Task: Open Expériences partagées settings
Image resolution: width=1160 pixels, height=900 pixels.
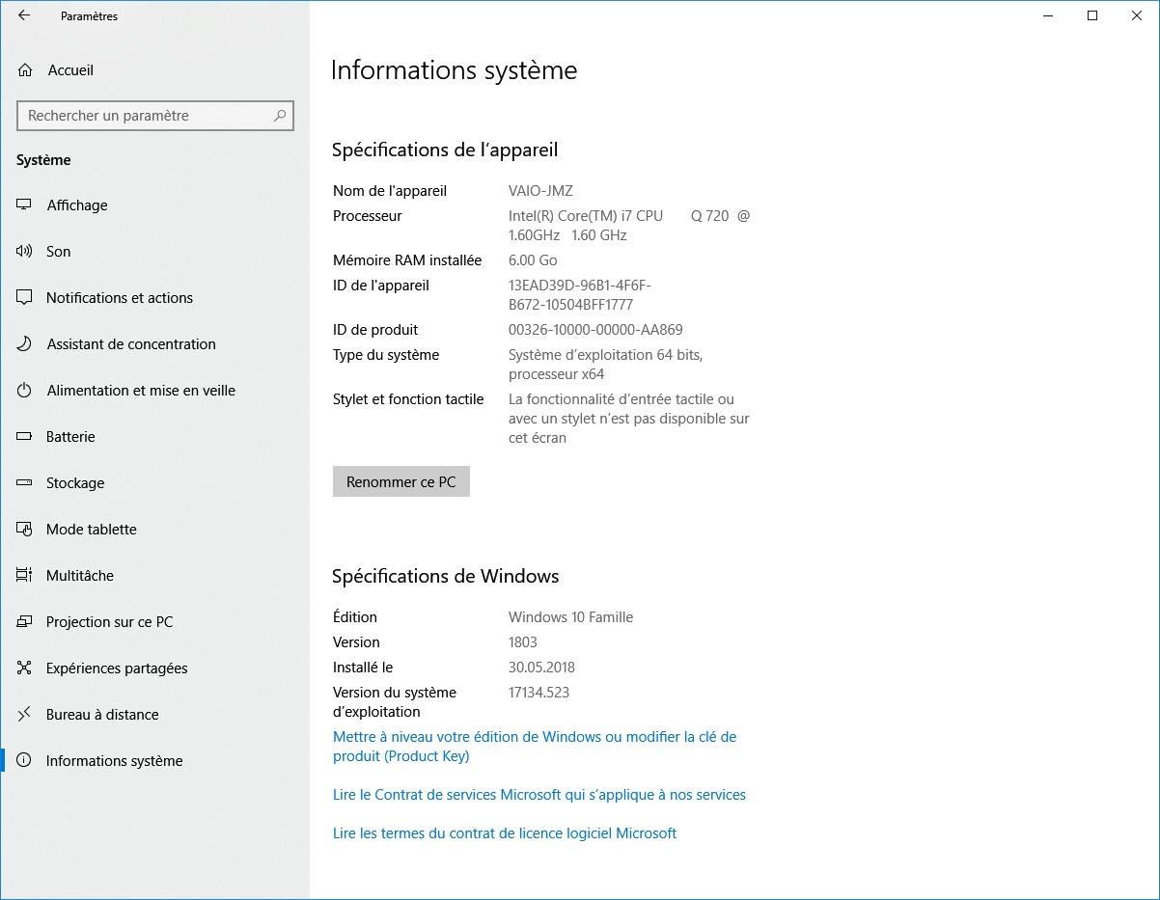Action: tap(154, 668)
